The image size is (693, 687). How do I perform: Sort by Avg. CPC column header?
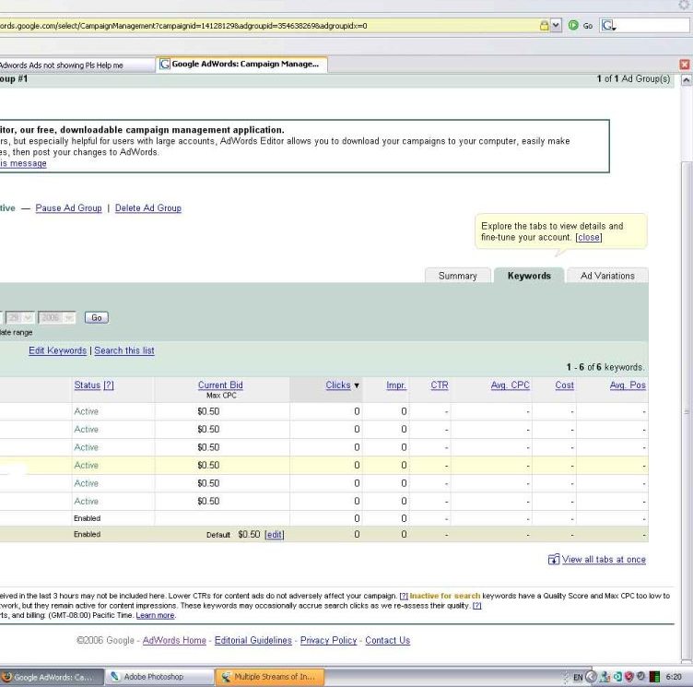(x=510, y=385)
